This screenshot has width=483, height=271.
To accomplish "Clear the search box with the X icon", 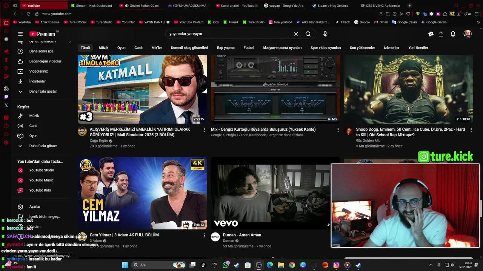I will point(296,34).
